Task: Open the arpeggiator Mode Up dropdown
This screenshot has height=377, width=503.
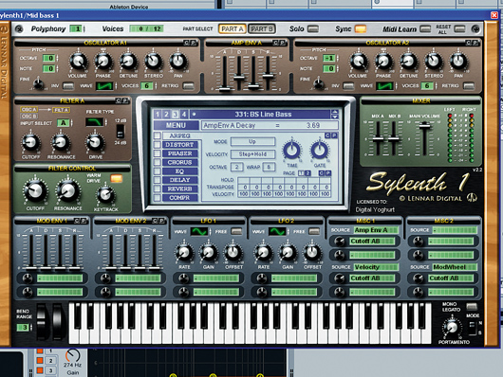Action: click(x=252, y=141)
